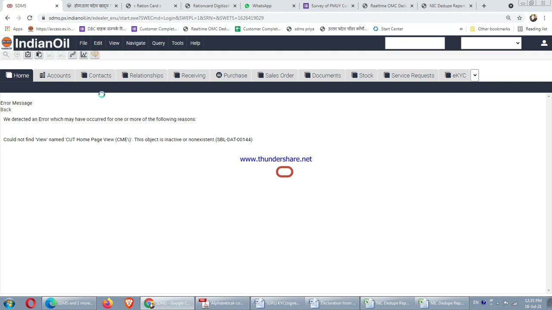Open the Start Center bookmark
The image size is (552, 310).
(x=388, y=29)
